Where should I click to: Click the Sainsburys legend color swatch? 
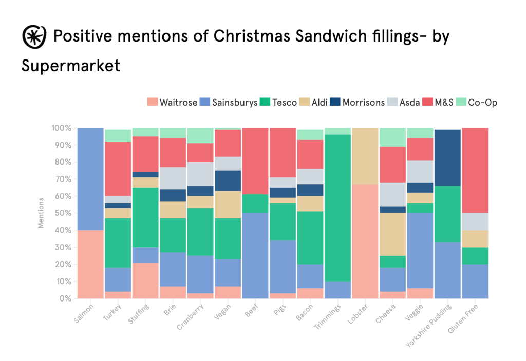[x=204, y=102]
